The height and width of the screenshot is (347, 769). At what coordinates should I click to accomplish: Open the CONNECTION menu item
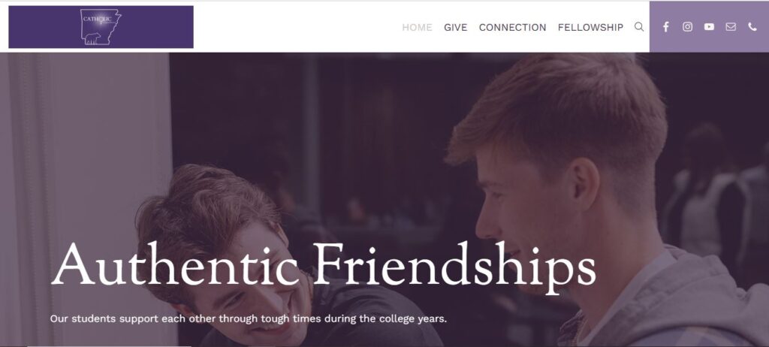tap(512, 28)
